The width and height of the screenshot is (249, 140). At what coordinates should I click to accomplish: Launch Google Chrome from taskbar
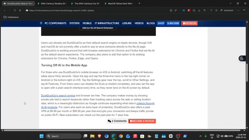121,136
